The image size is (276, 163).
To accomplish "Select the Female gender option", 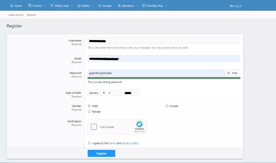I will coord(89,111).
